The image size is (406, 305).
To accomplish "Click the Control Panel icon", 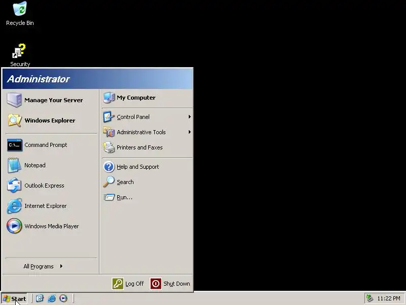I will (x=109, y=117).
